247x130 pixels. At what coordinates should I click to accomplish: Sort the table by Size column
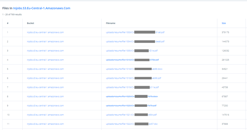point(224,23)
